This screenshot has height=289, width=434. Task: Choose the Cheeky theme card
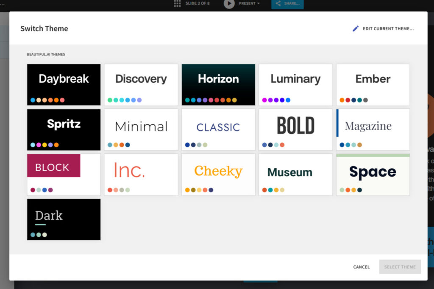tap(218, 175)
